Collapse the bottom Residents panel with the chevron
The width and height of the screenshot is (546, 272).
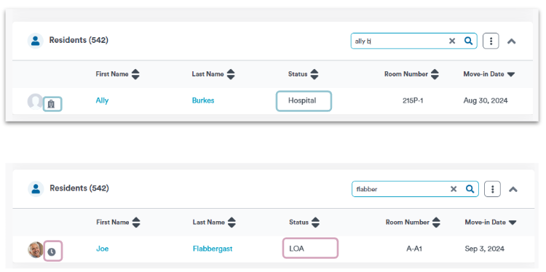point(513,190)
